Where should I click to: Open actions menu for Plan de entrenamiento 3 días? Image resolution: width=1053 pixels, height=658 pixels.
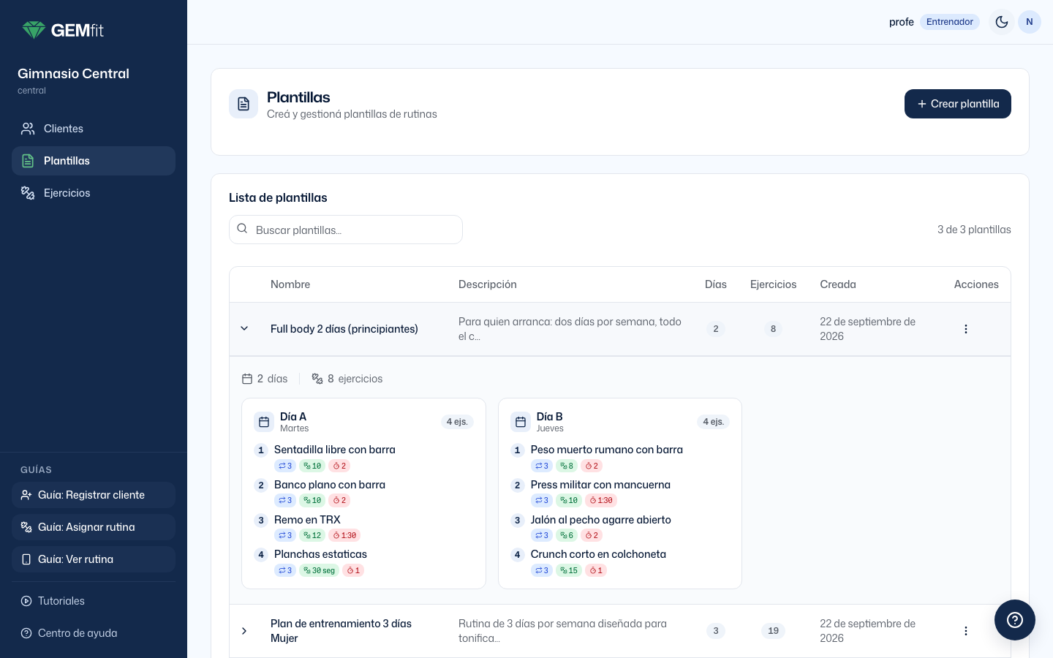coord(966,631)
